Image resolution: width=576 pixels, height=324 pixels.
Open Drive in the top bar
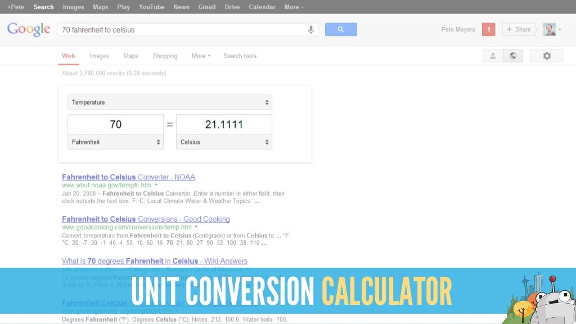[232, 7]
